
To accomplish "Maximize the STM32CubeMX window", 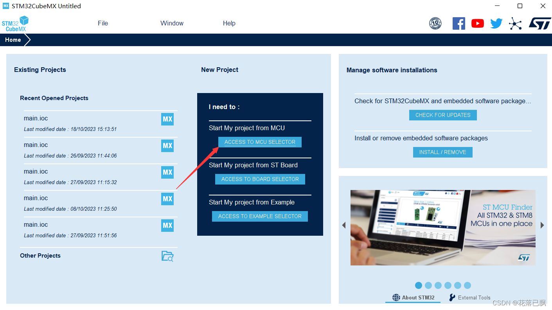I will tap(520, 6).
